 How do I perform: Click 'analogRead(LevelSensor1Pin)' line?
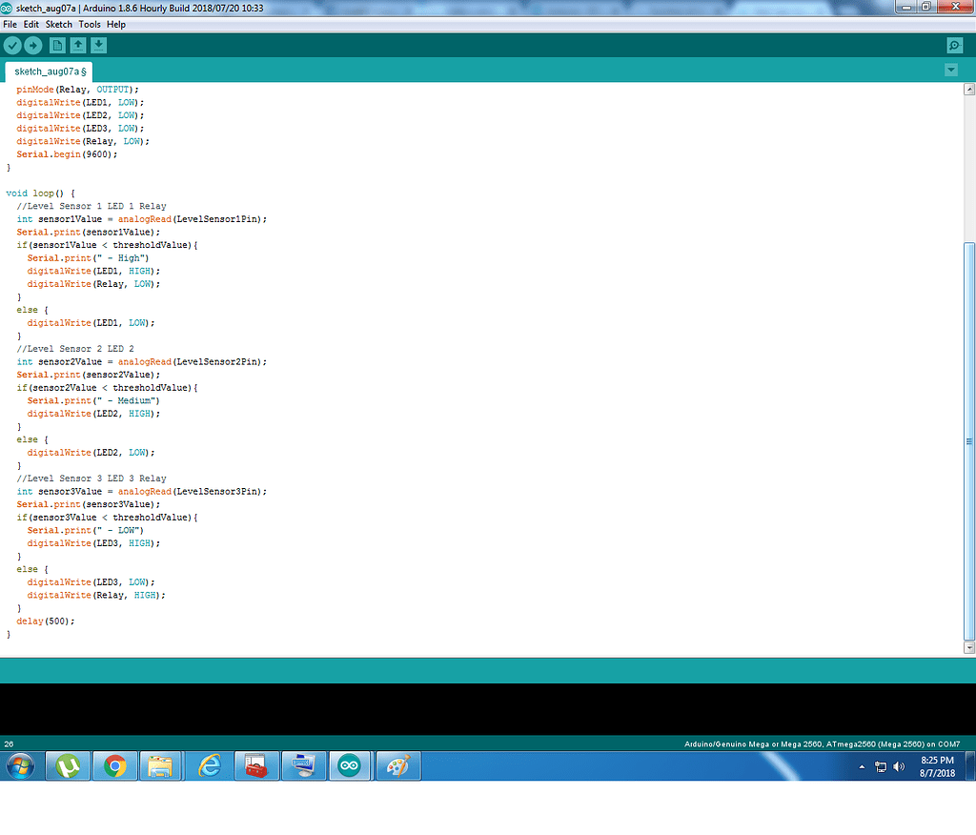tap(142, 219)
